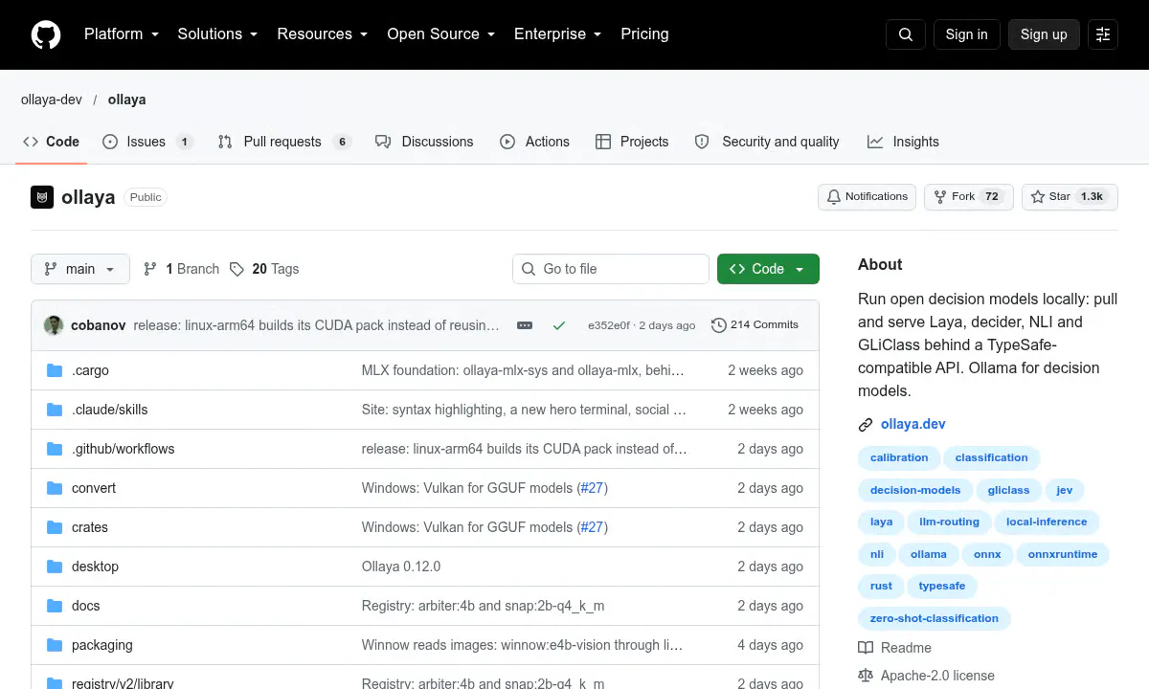Select the decision-models topic tag
1149x689 pixels.
915,490
